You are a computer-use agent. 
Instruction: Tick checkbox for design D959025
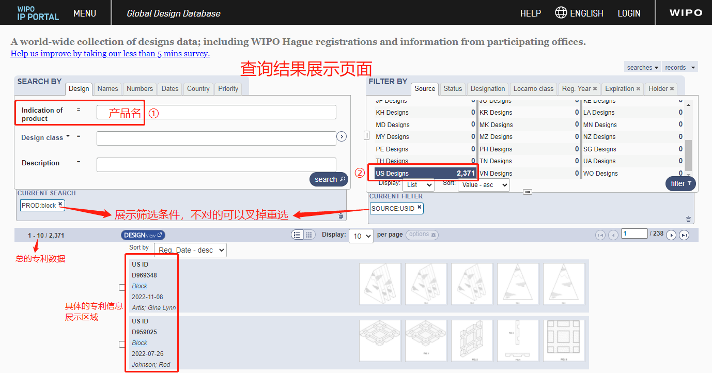tap(122, 344)
